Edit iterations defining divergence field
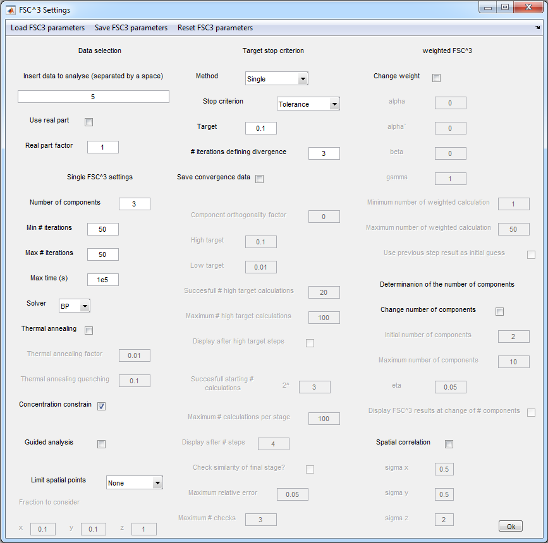Screen dimensions: 548x543 coord(324,153)
